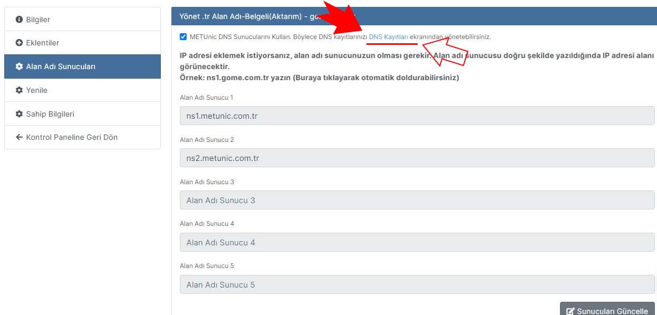Uncheck the METUnic DNS Sunucularını Kullan checkbox
This screenshot has height=315, width=657.
coord(183,37)
